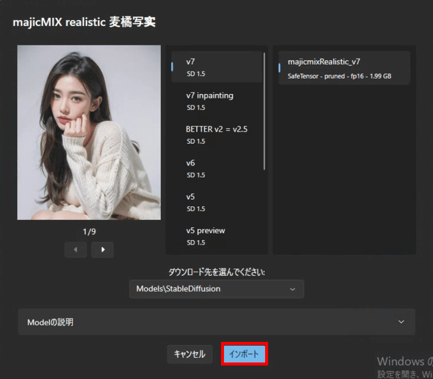Click the previous image preview arrow

click(x=76, y=249)
